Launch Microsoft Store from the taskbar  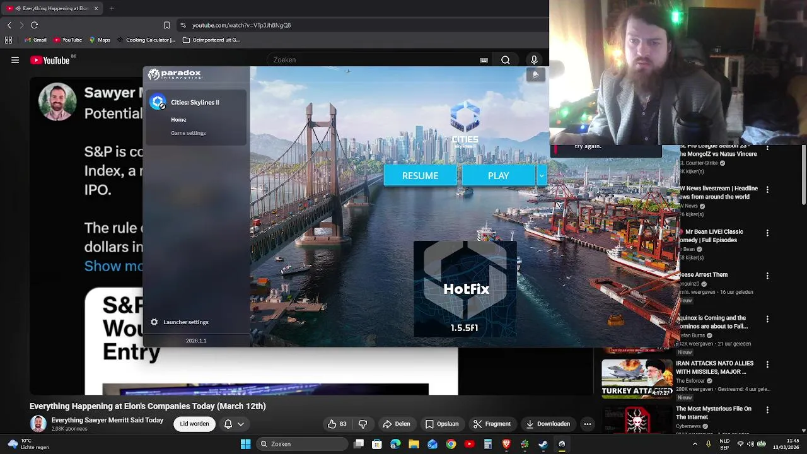pyautogui.click(x=377, y=444)
